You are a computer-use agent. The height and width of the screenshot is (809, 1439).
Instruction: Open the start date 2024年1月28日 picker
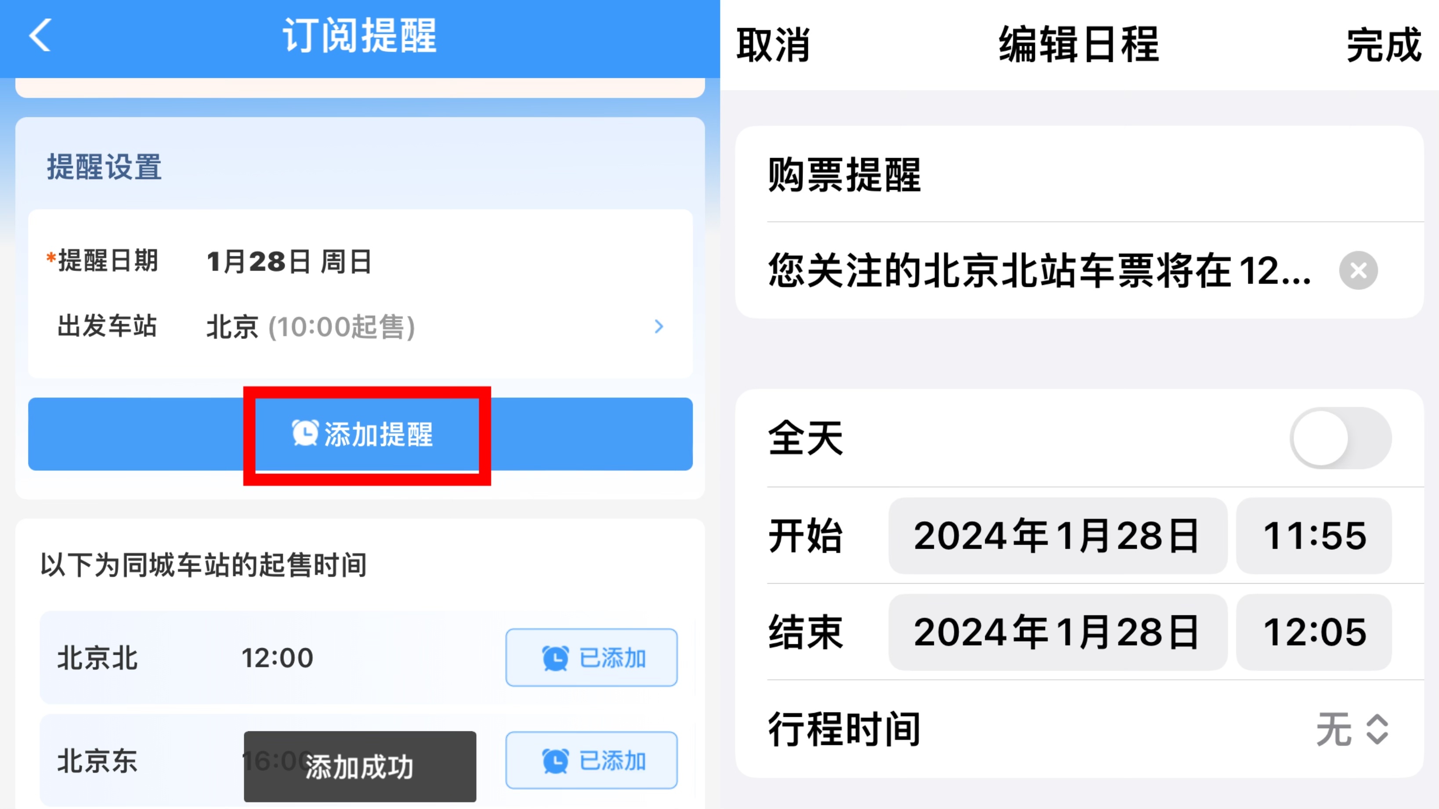point(1057,535)
